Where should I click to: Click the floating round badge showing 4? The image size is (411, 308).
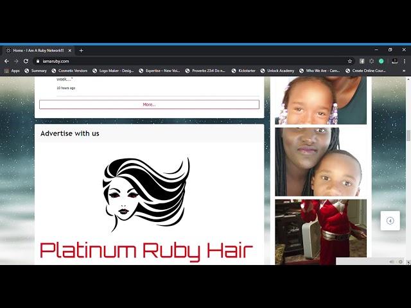pos(390,221)
